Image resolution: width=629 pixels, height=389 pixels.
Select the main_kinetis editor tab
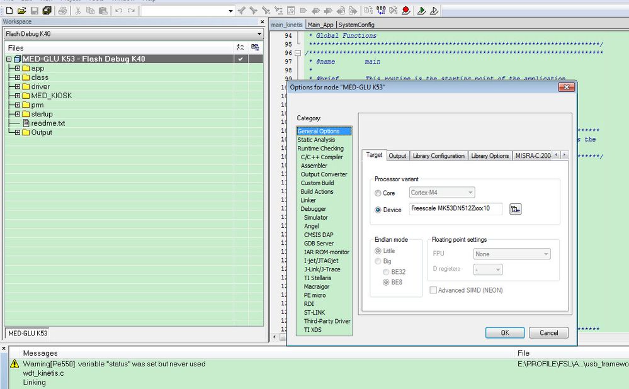(x=287, y=25)
